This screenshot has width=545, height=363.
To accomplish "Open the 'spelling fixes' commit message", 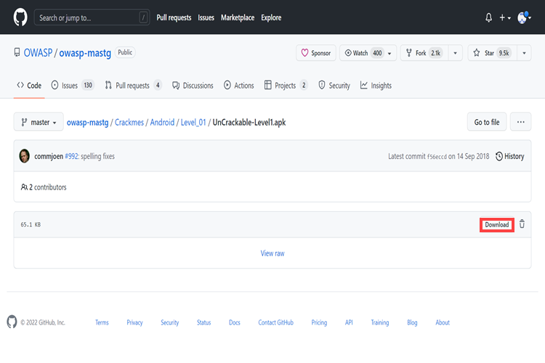I will (x=97, y=156).
